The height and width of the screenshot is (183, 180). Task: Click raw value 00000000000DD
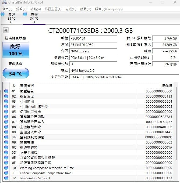coord(159,137)
